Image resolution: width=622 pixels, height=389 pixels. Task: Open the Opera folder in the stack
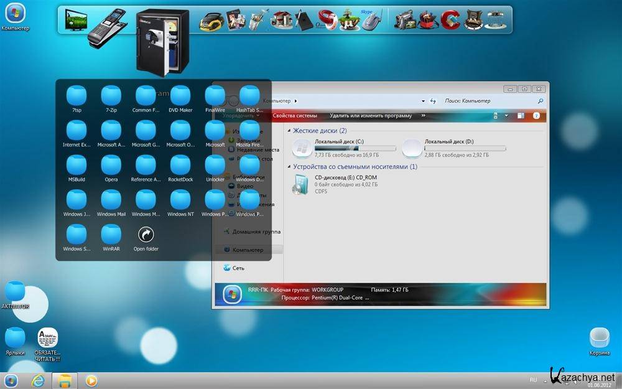click(111, 166)
